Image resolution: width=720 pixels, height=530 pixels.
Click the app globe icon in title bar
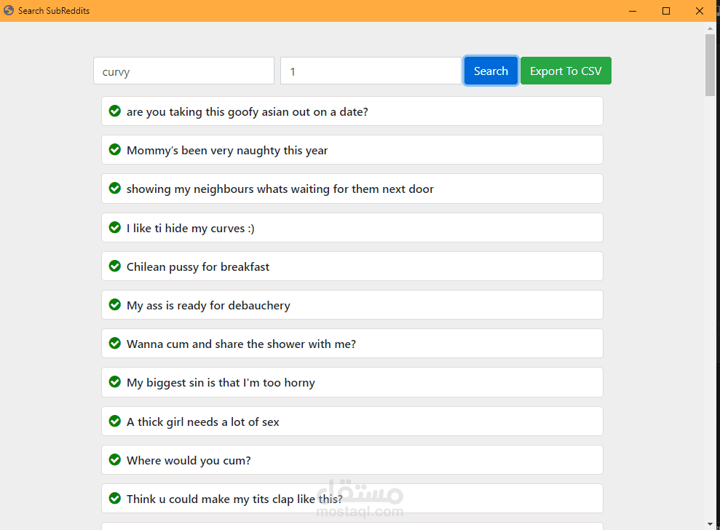9,10
